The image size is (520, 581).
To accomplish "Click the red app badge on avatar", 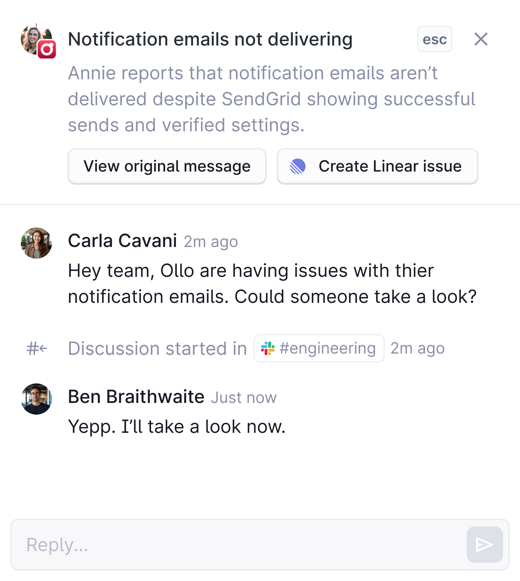I will coord(47,49).
